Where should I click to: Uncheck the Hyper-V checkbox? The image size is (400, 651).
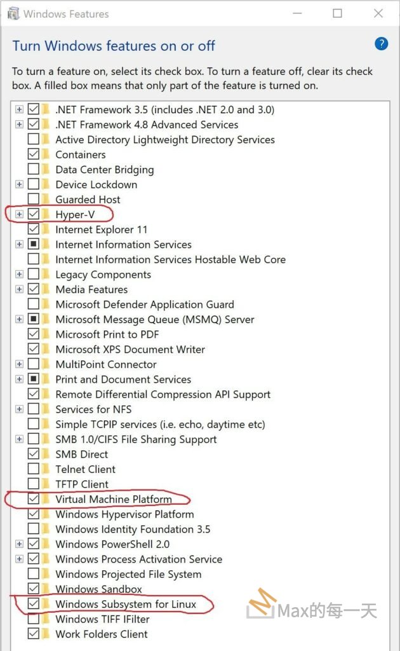pyautogui.click(x=34, y=214)
